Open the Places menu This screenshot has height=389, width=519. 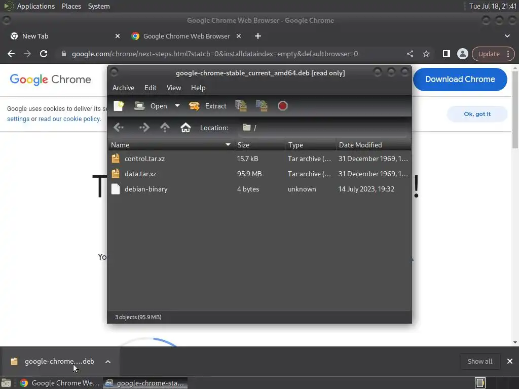pos(71,6)
